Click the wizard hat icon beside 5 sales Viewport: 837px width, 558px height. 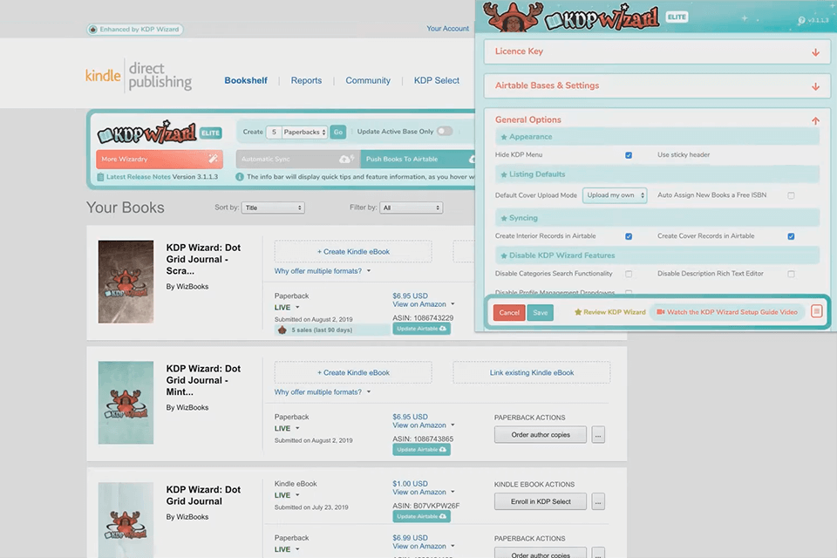point(282,330)
